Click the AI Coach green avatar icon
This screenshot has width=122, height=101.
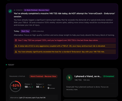click(10, 11)
